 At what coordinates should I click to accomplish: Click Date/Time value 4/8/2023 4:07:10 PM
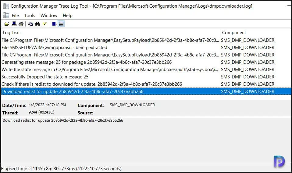[x=47, y=105]
